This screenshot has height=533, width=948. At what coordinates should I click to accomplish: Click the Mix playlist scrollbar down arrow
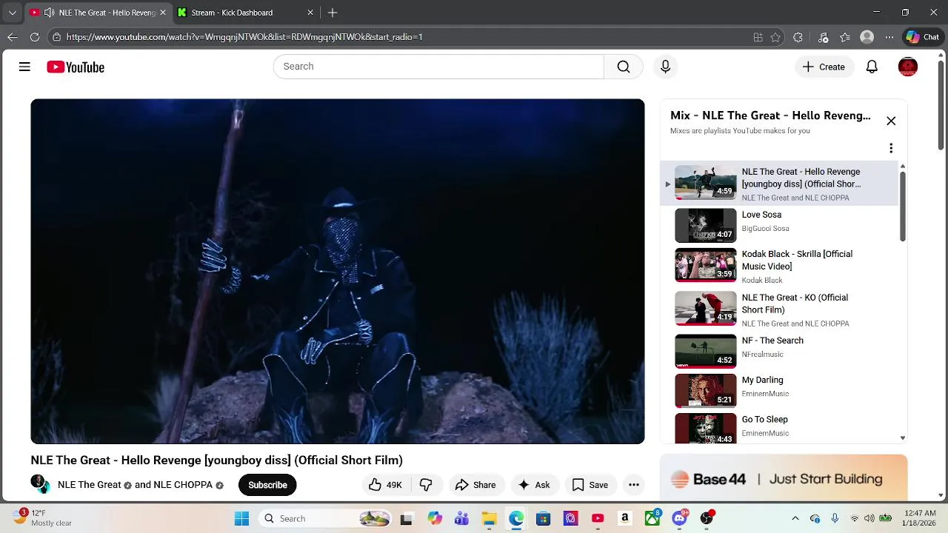click(x=902, y=438)
